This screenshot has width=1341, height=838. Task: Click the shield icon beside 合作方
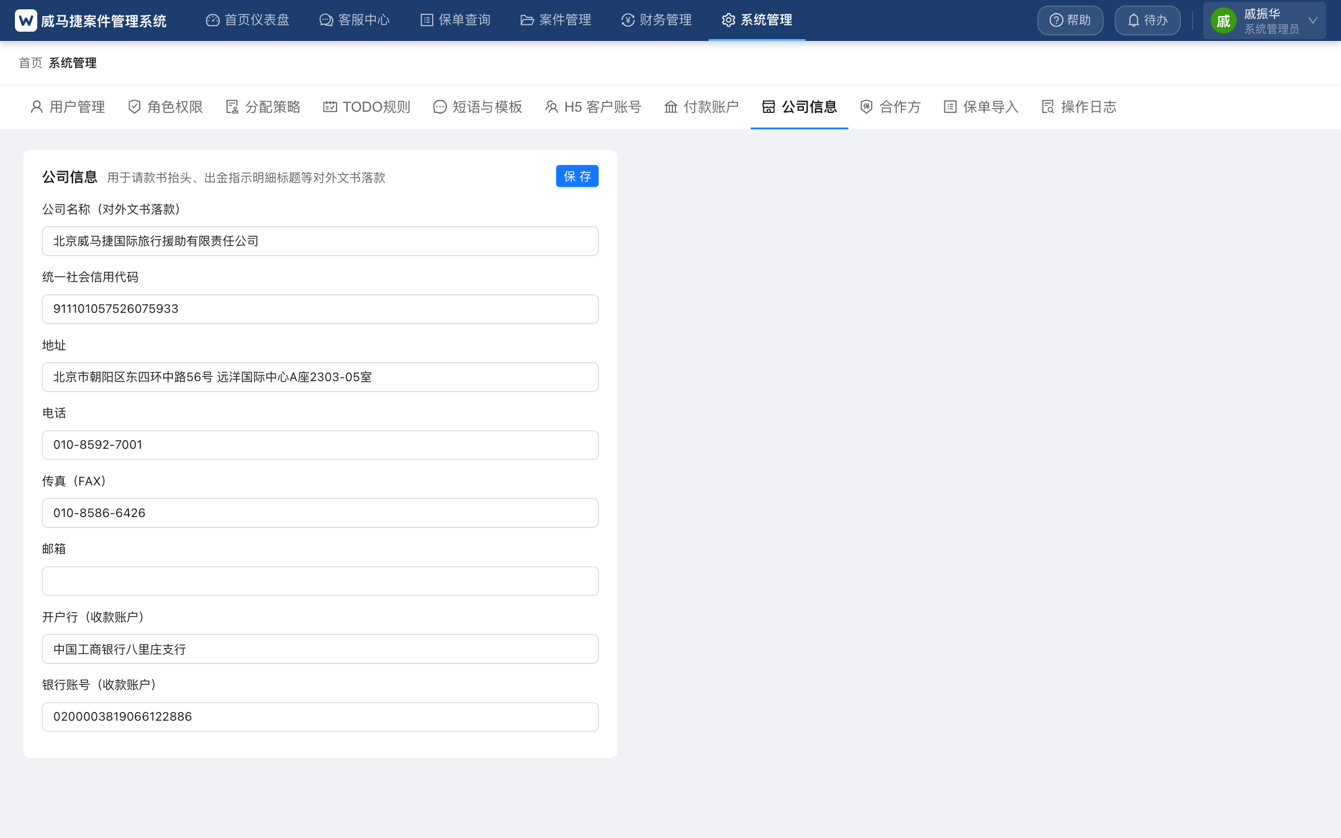tap(867, 107)
